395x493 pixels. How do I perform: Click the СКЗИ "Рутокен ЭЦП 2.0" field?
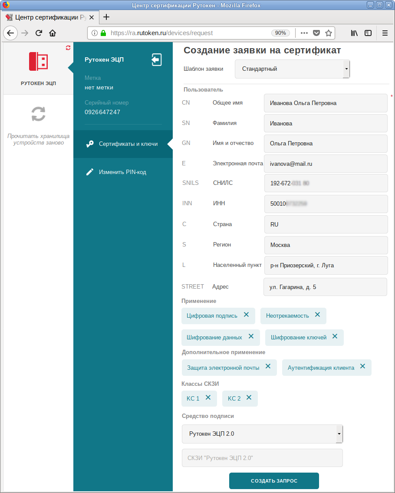(262, 458)
